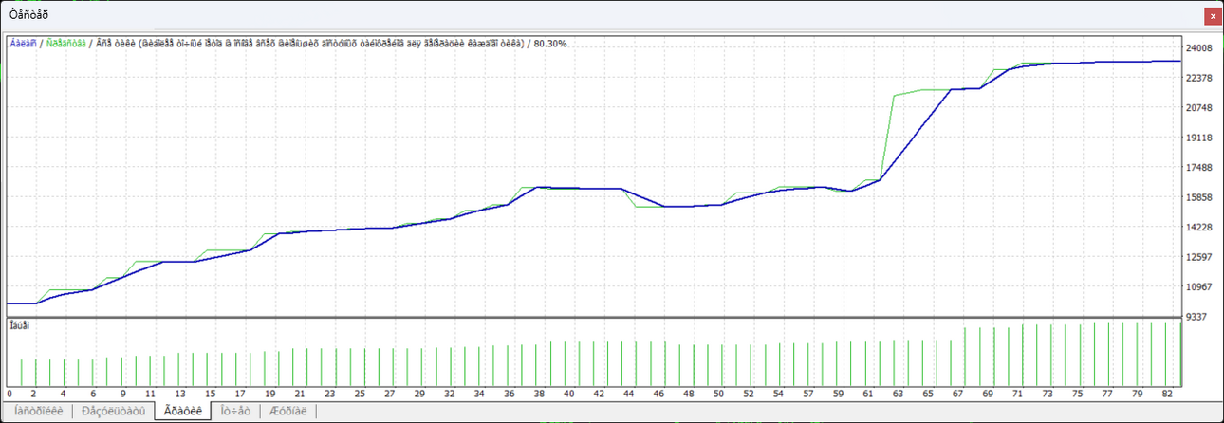The width and height of the screenshot is (1224, 423).
Task: Click trade number 38 on bottom axis
Action: [x=538, y=393]
